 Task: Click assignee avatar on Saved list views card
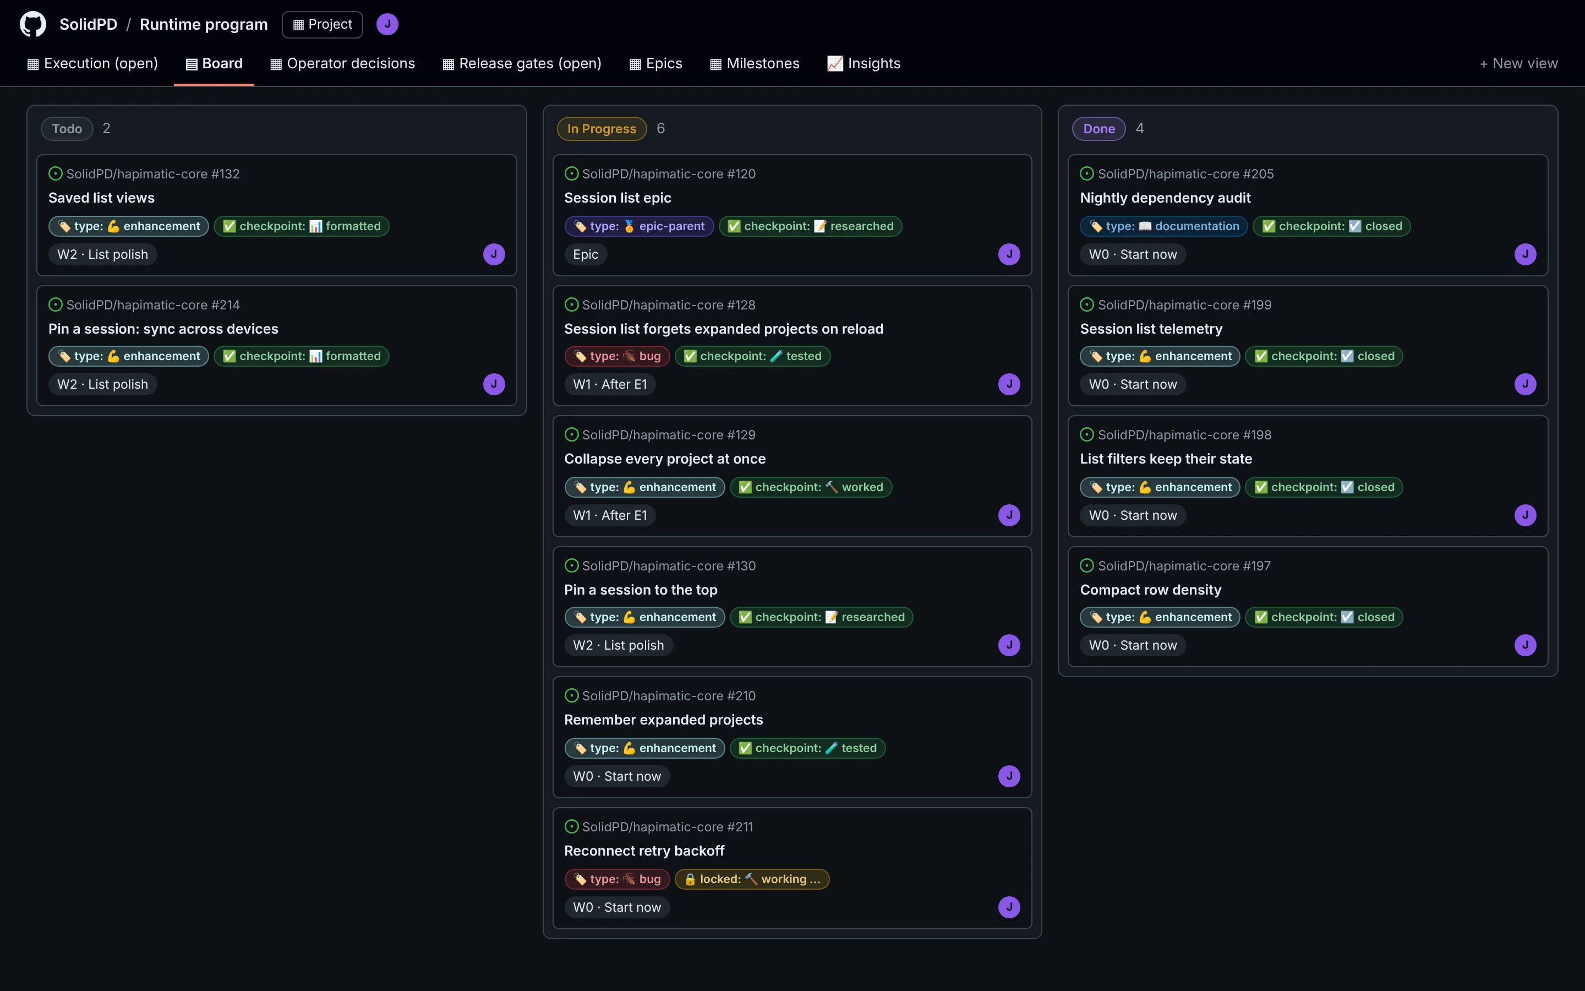pyautogui.click(x=494, y=254)
